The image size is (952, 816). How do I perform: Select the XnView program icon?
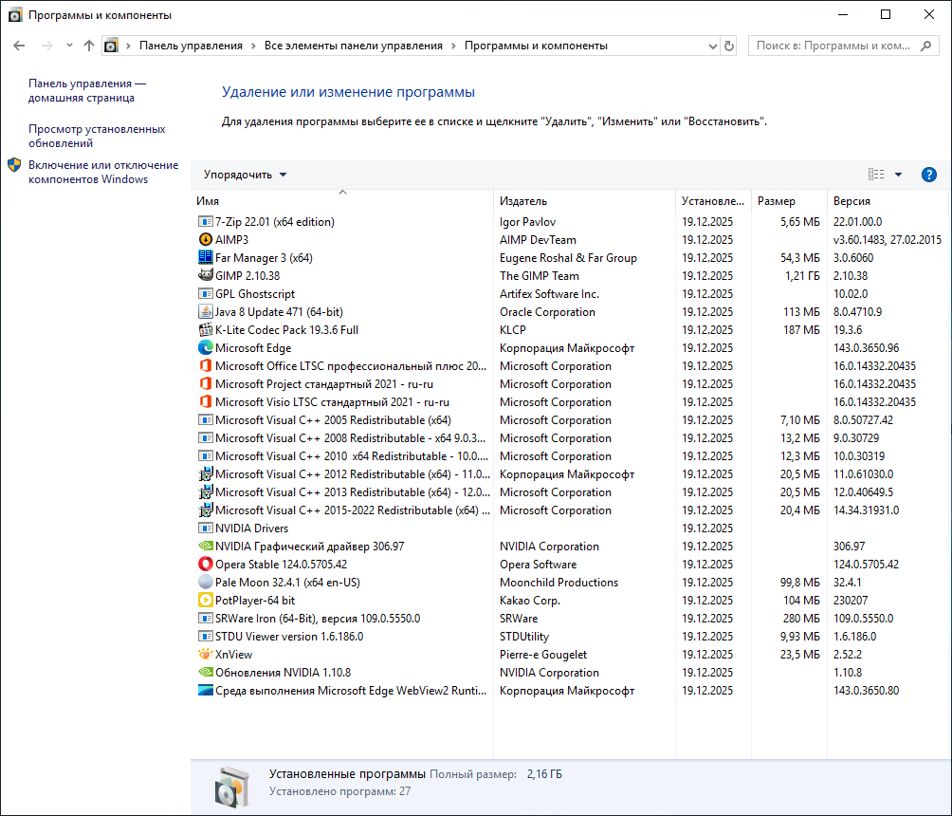(206, 655)
